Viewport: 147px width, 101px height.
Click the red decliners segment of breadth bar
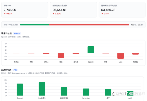click(x=89, y=25)
